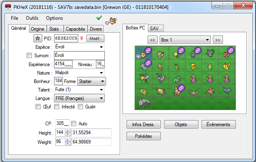Open the Box 1 selector dropdown
256x162 pixels.
(x=185, y=40)
